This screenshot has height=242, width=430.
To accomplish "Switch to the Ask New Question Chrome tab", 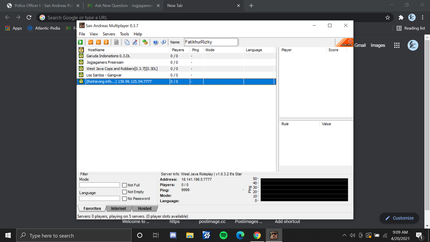I will pyautogui.click(x=124, y=6).
